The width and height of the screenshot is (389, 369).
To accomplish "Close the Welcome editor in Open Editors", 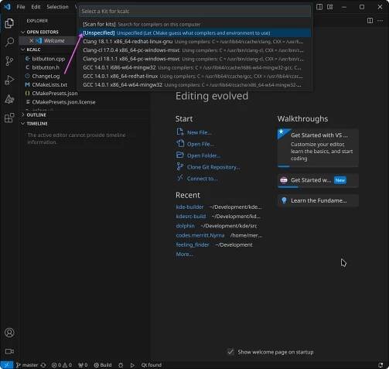I will tap(31, 41).
